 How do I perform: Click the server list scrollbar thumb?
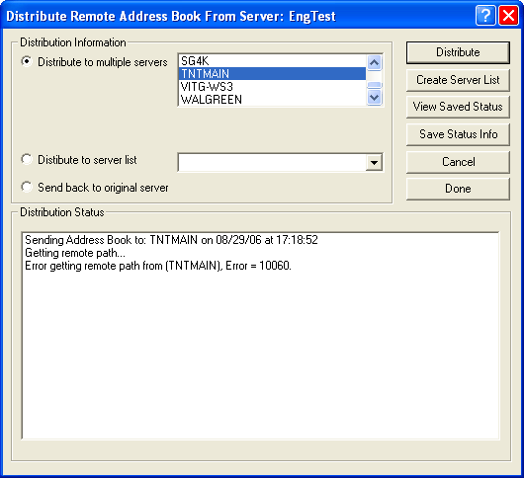(374, 85)
